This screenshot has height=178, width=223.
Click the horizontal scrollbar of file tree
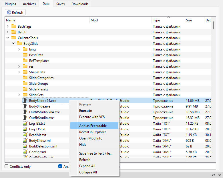pos(98,160)
